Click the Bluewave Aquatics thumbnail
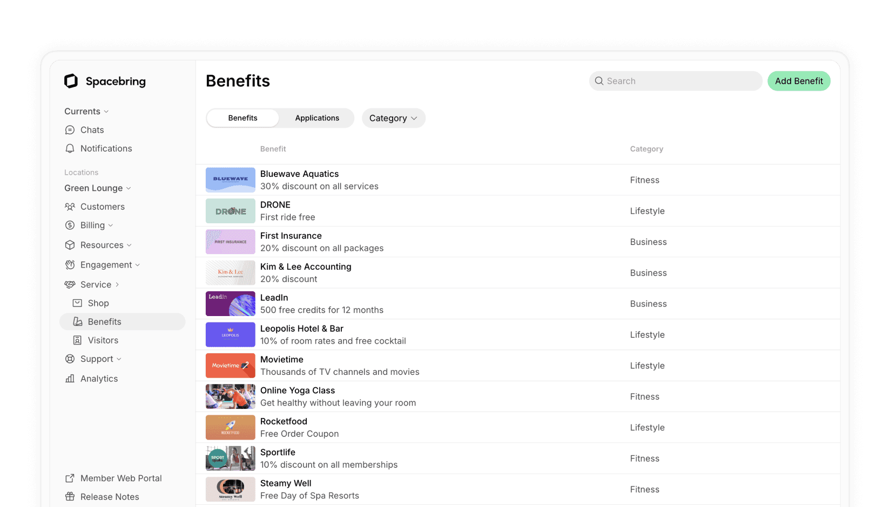The height and width of the screenshot is (507, 890). 230,180
